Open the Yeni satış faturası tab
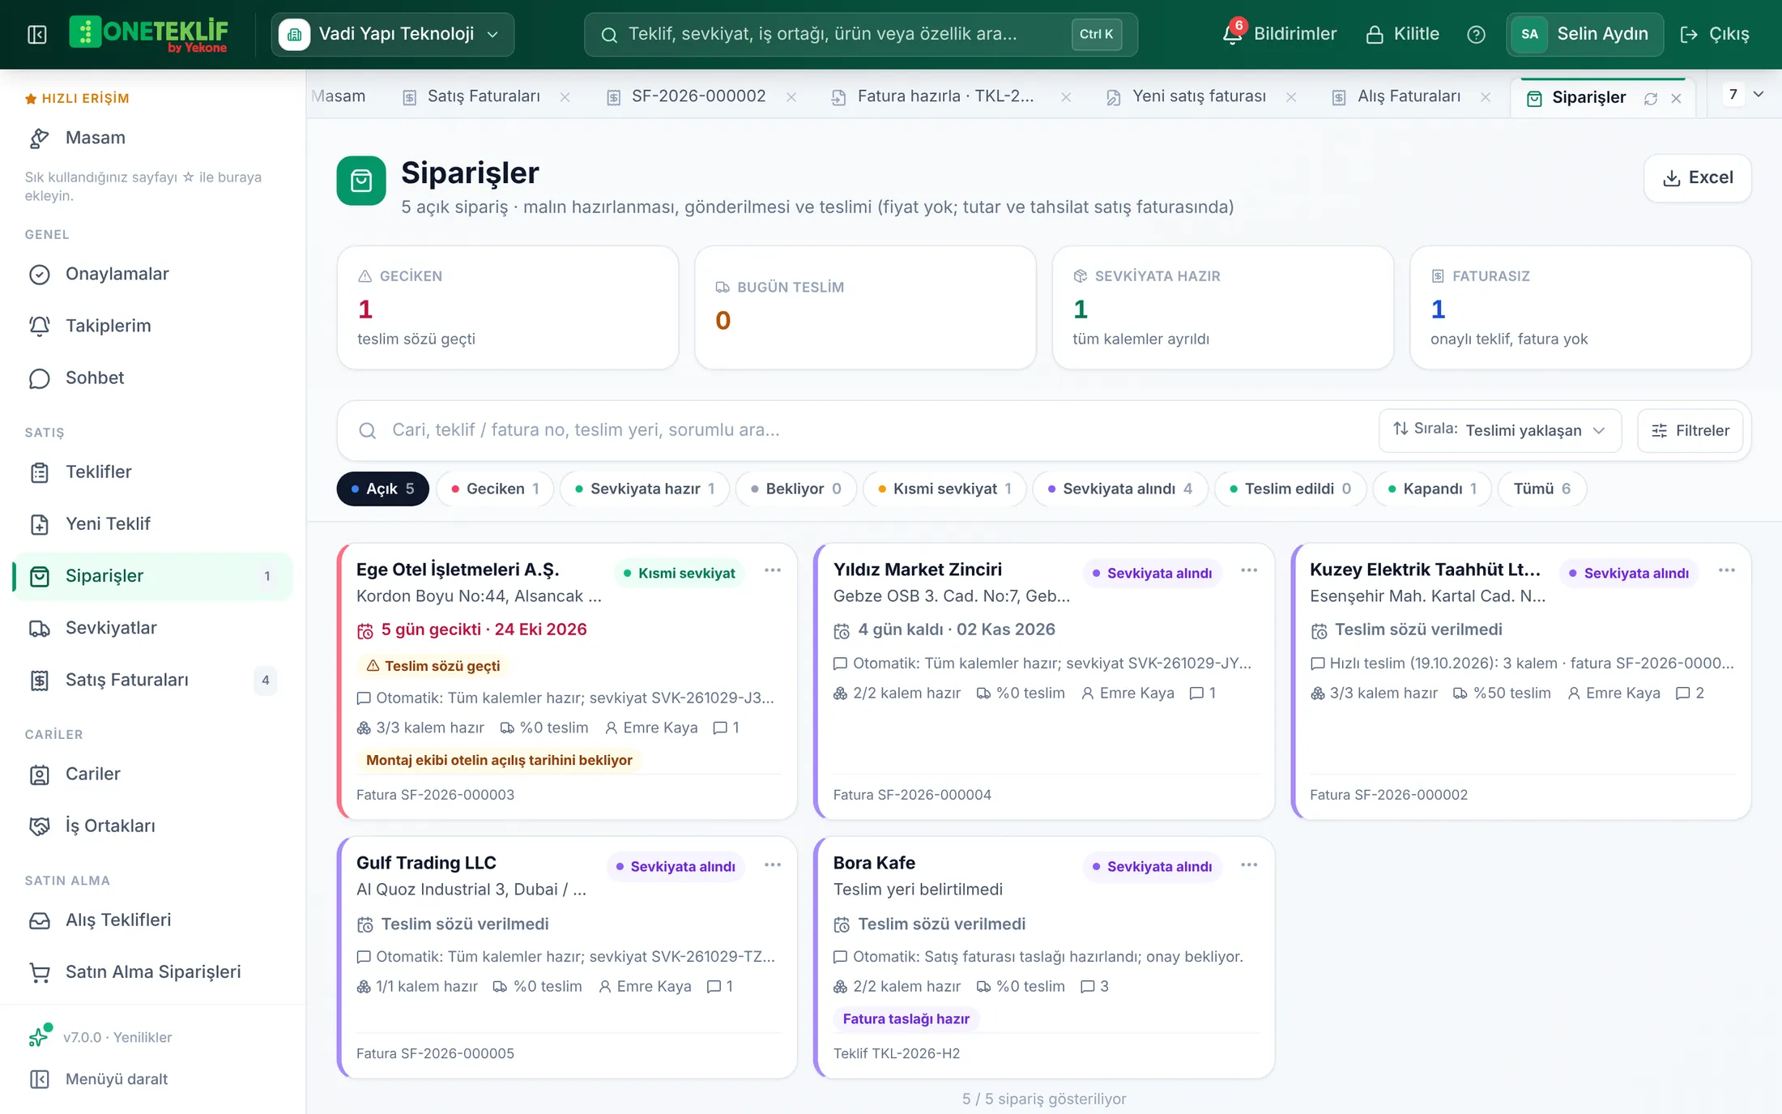1782x1114 pixels. click(x=1198, y=96)
